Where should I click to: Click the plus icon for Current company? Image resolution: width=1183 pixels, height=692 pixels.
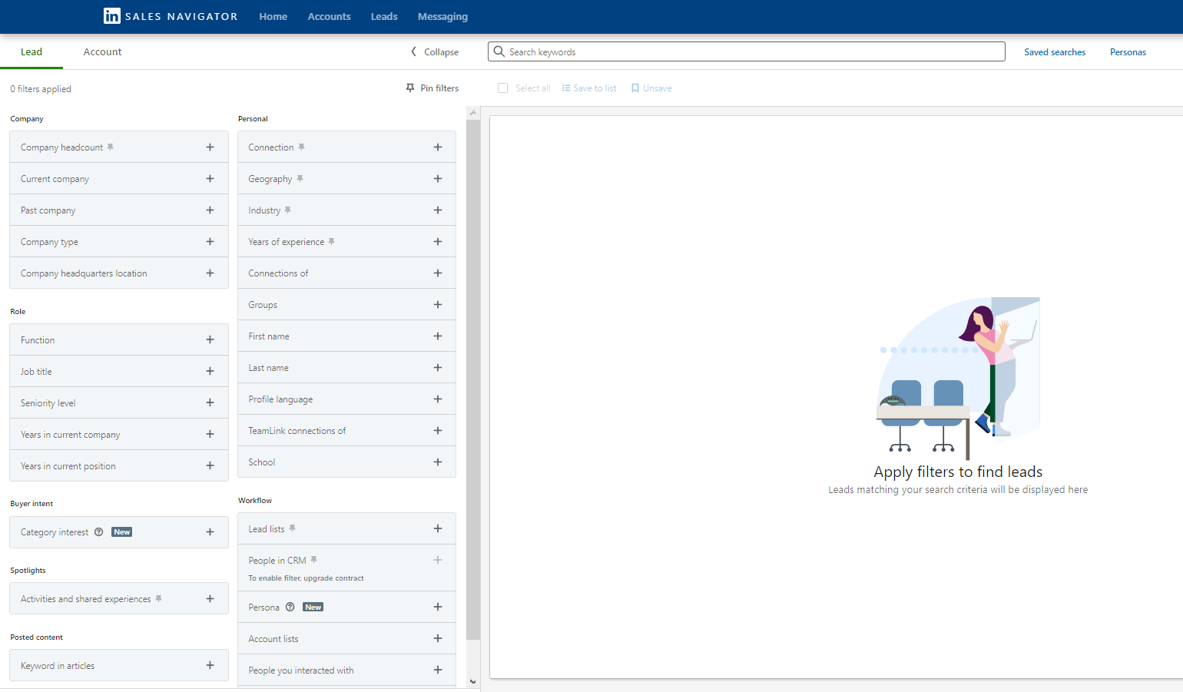tap(210, 178)
